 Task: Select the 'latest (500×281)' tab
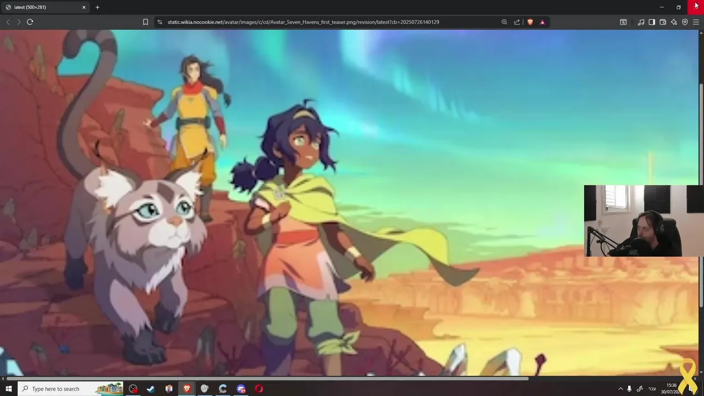point(45,7)
